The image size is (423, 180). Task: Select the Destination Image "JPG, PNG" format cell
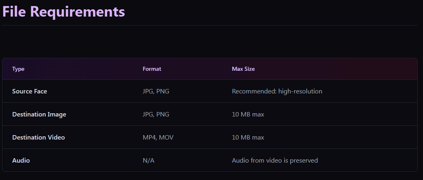156,114
